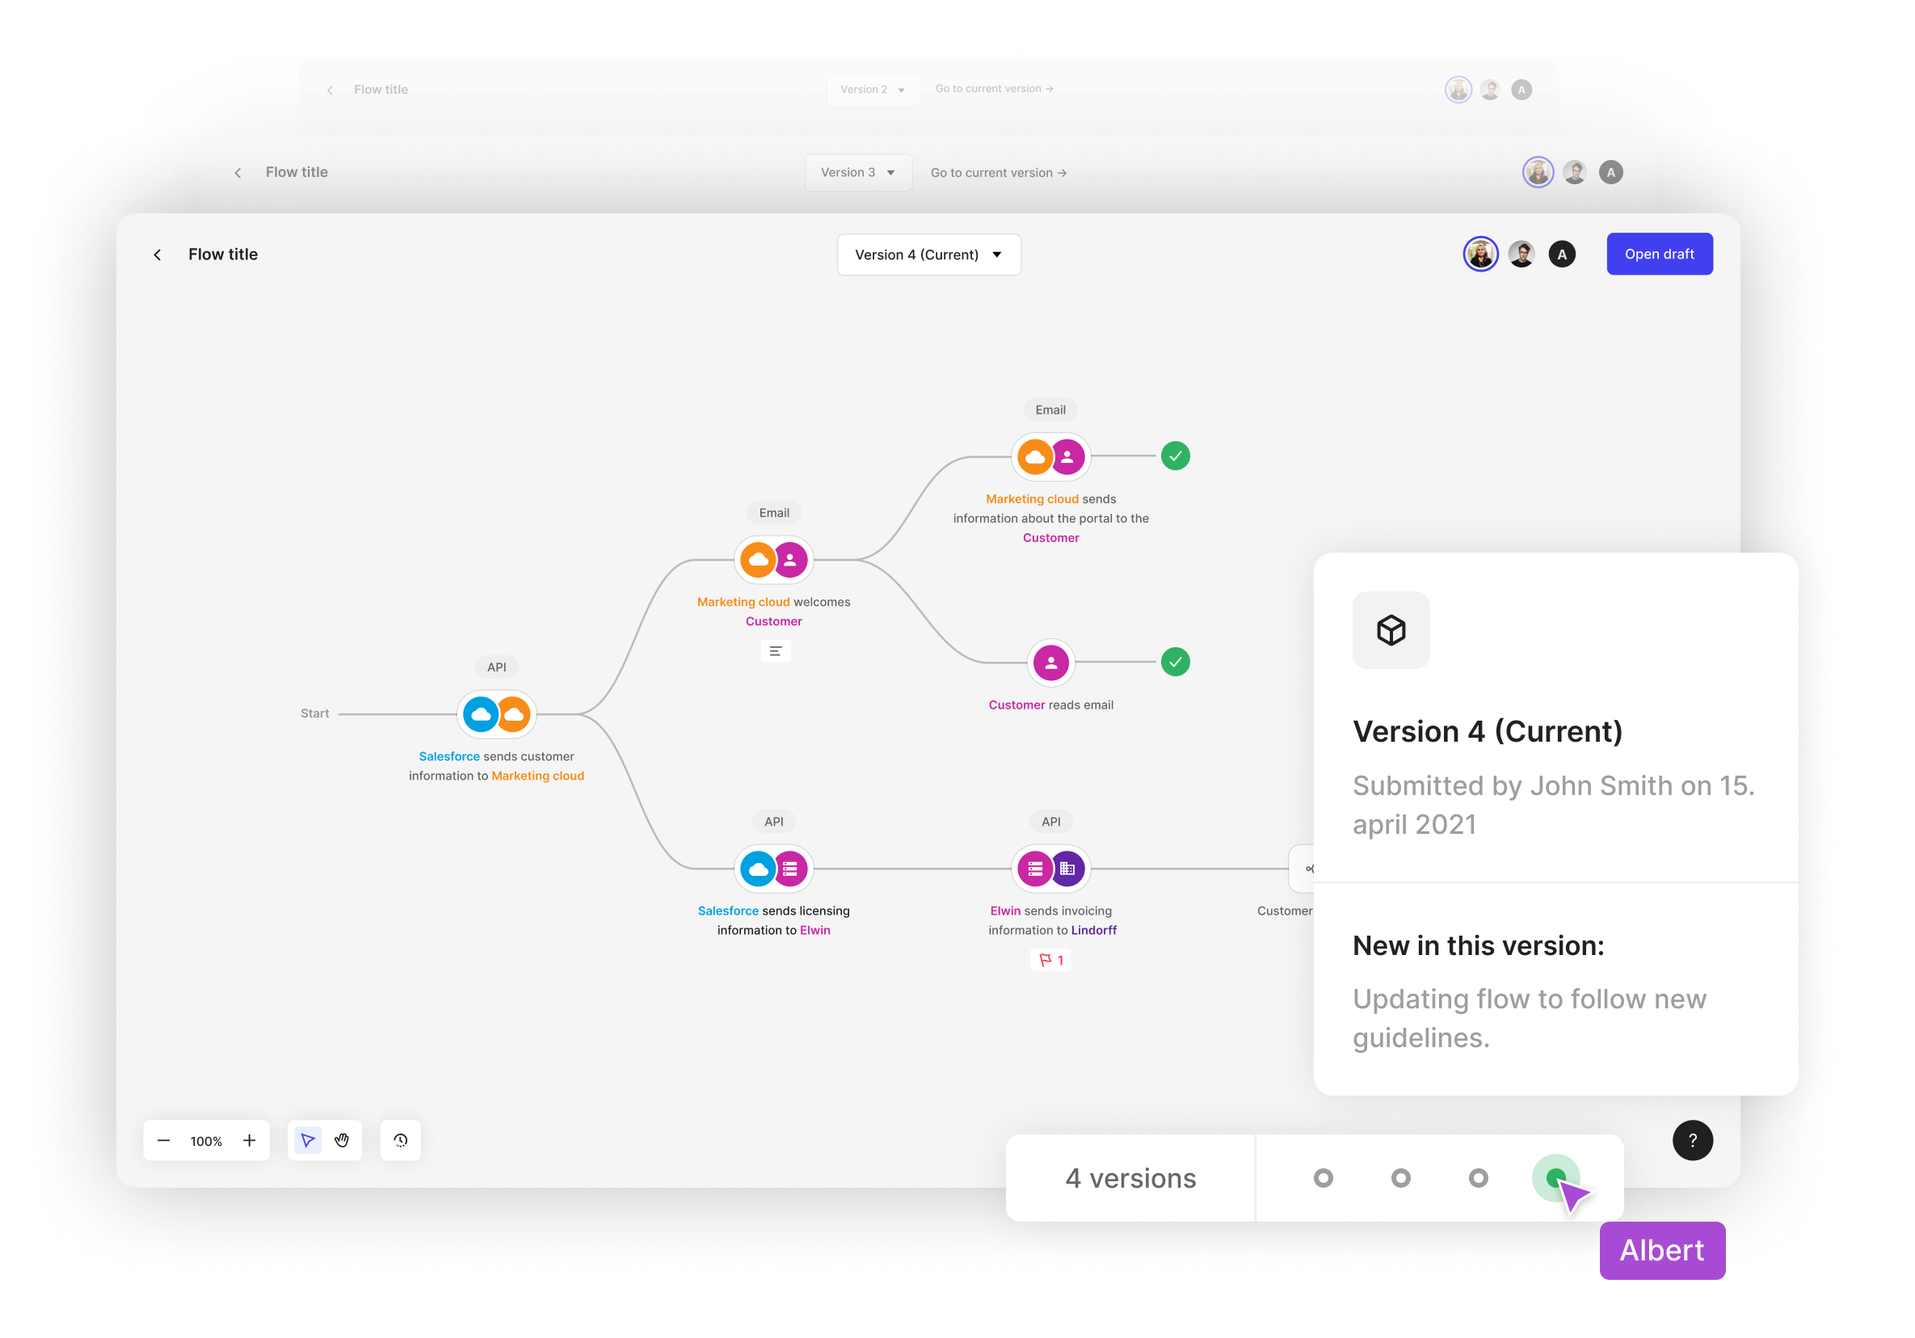
Task: Click the 'Version 4 (Current)' card heading
Action: tap(1487, 731)
